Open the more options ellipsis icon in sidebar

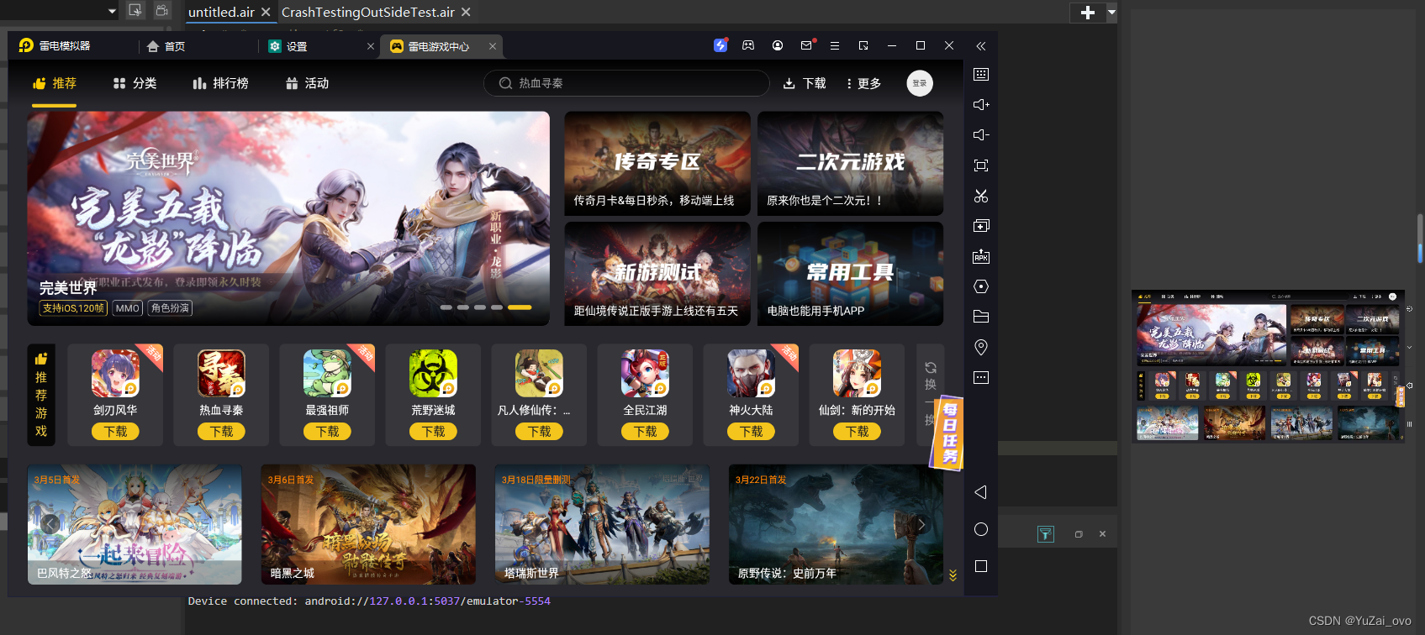[x=980, y=377]
